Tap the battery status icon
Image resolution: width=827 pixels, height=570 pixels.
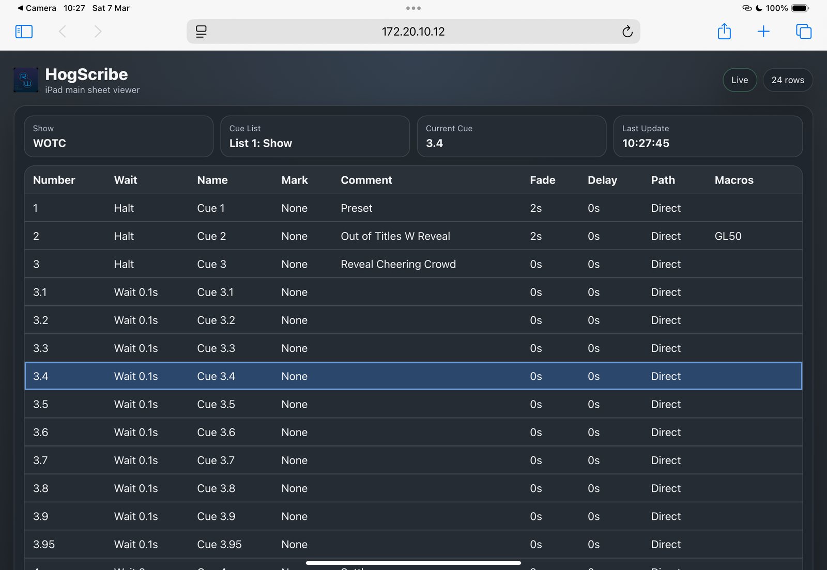tap(800, 8)
